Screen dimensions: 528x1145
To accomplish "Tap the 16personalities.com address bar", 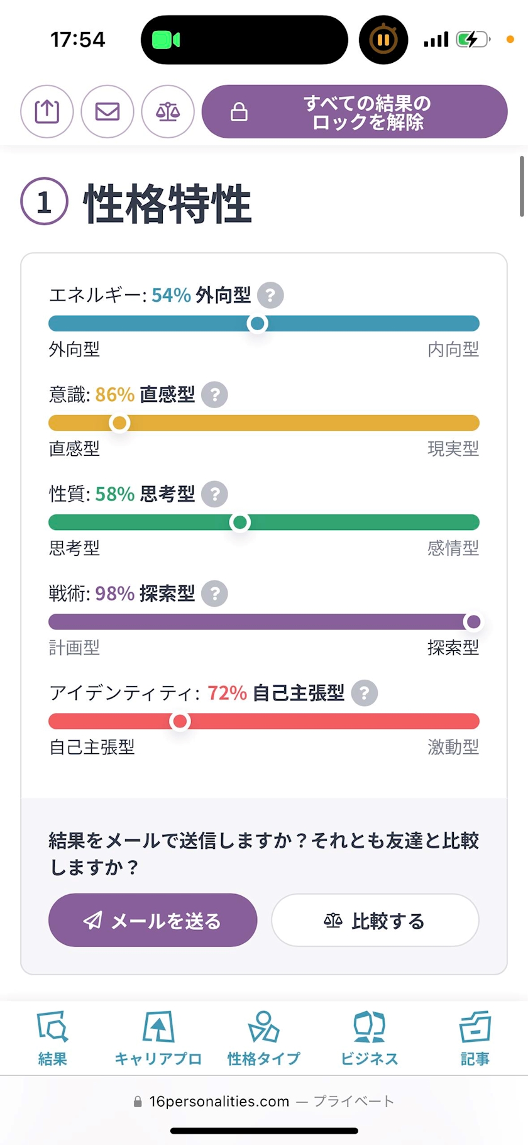I will click(264, 1102).
